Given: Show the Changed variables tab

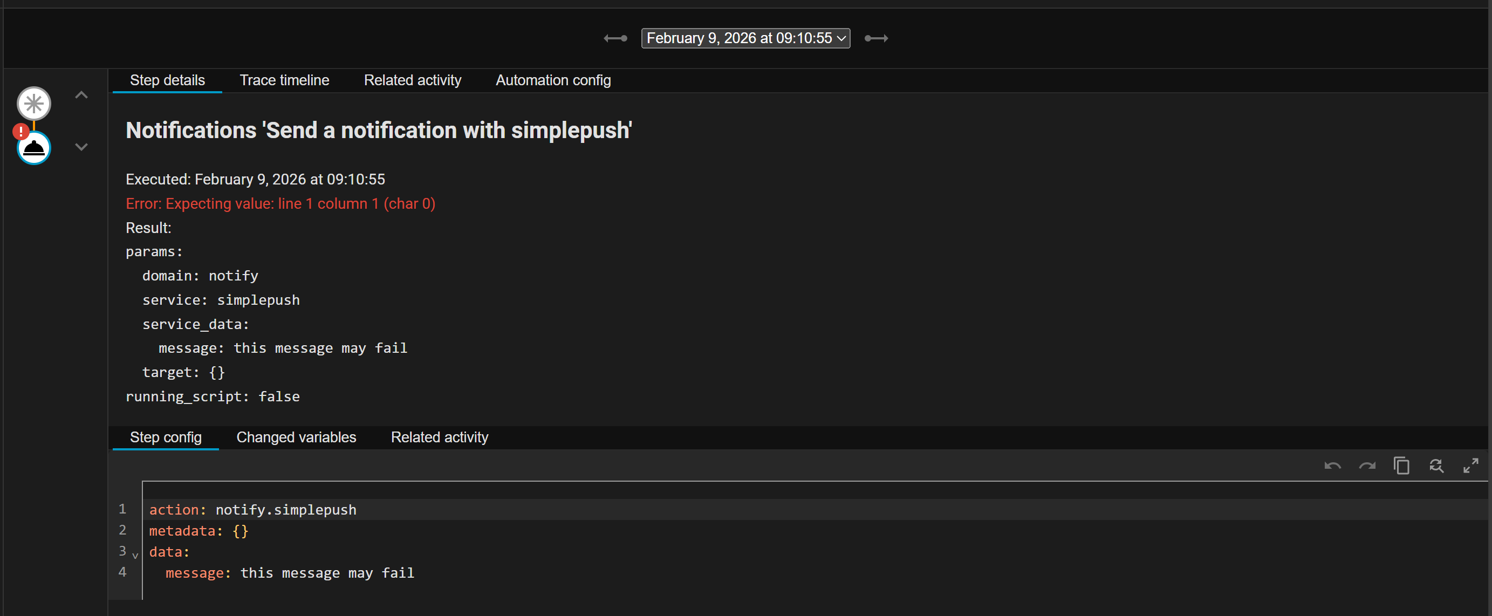Looking at the screenshot, I should click(296, 437).
